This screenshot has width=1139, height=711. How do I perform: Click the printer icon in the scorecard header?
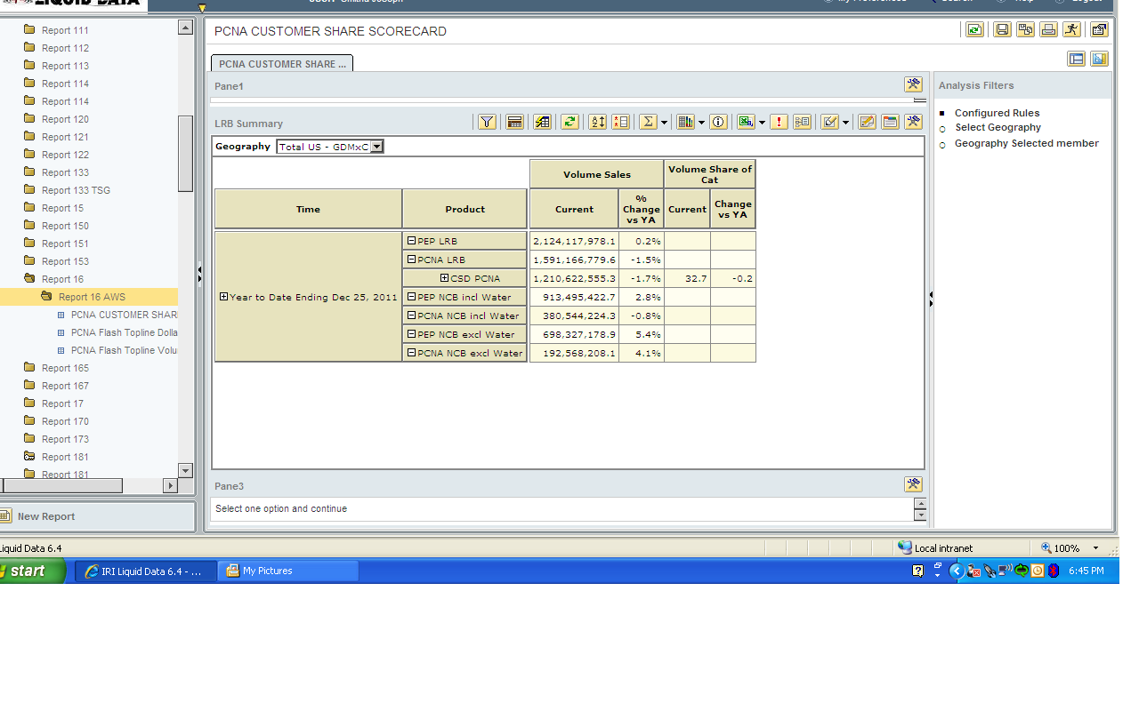(1048, 29)
